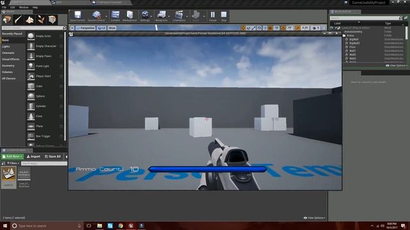Click the Show button in viewport

[x=112, y=28]
